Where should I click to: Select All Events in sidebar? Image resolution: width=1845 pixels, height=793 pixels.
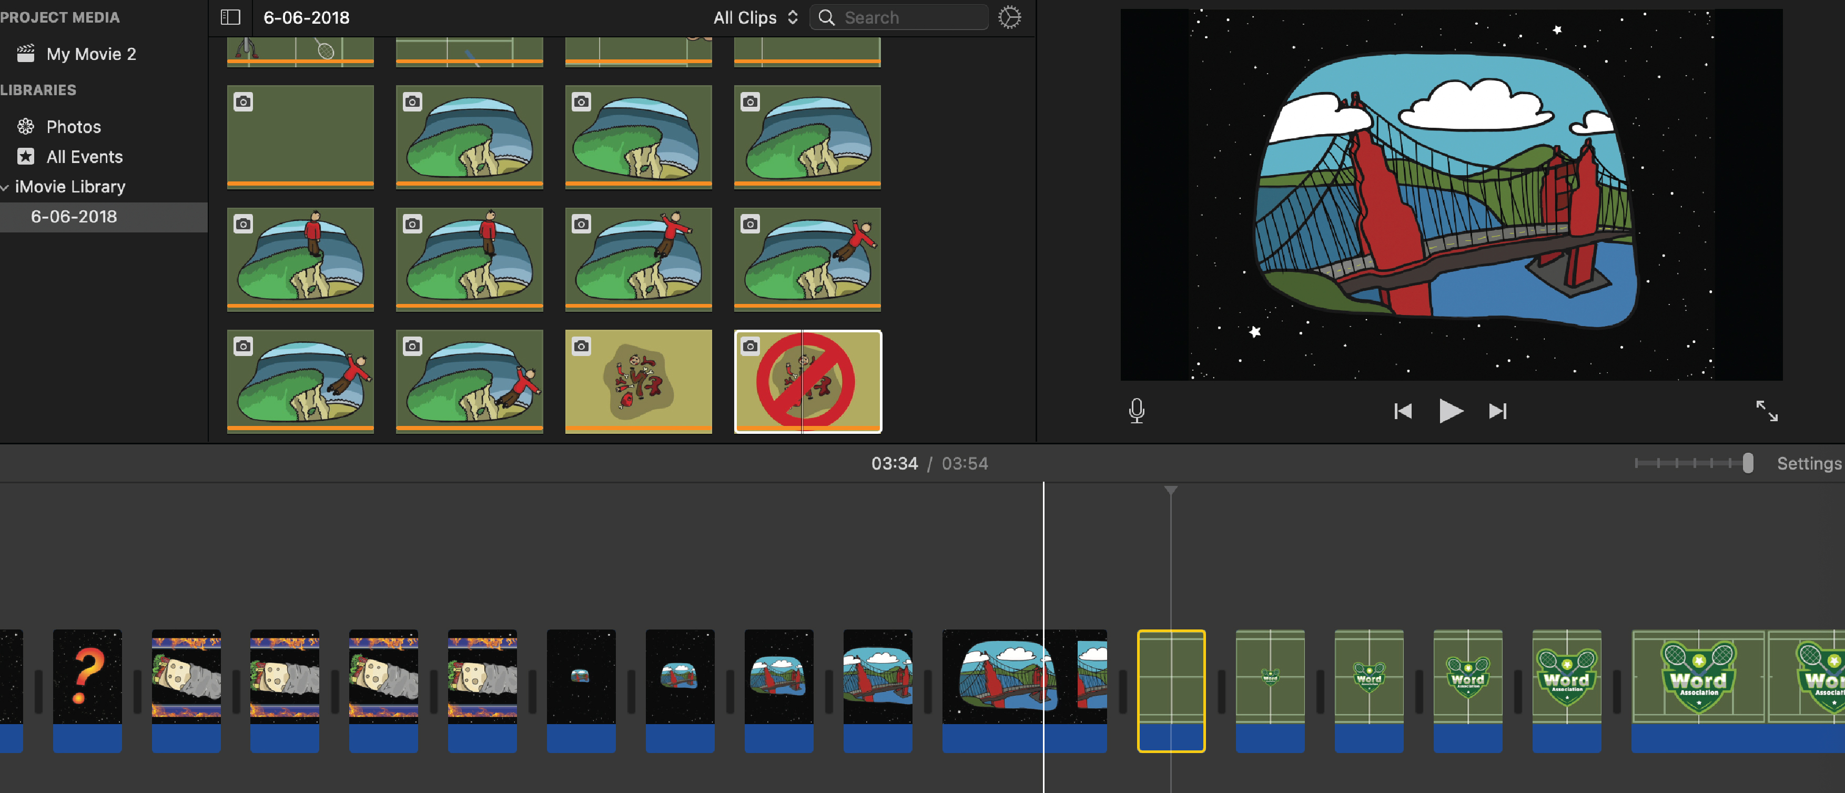[84, 157]
